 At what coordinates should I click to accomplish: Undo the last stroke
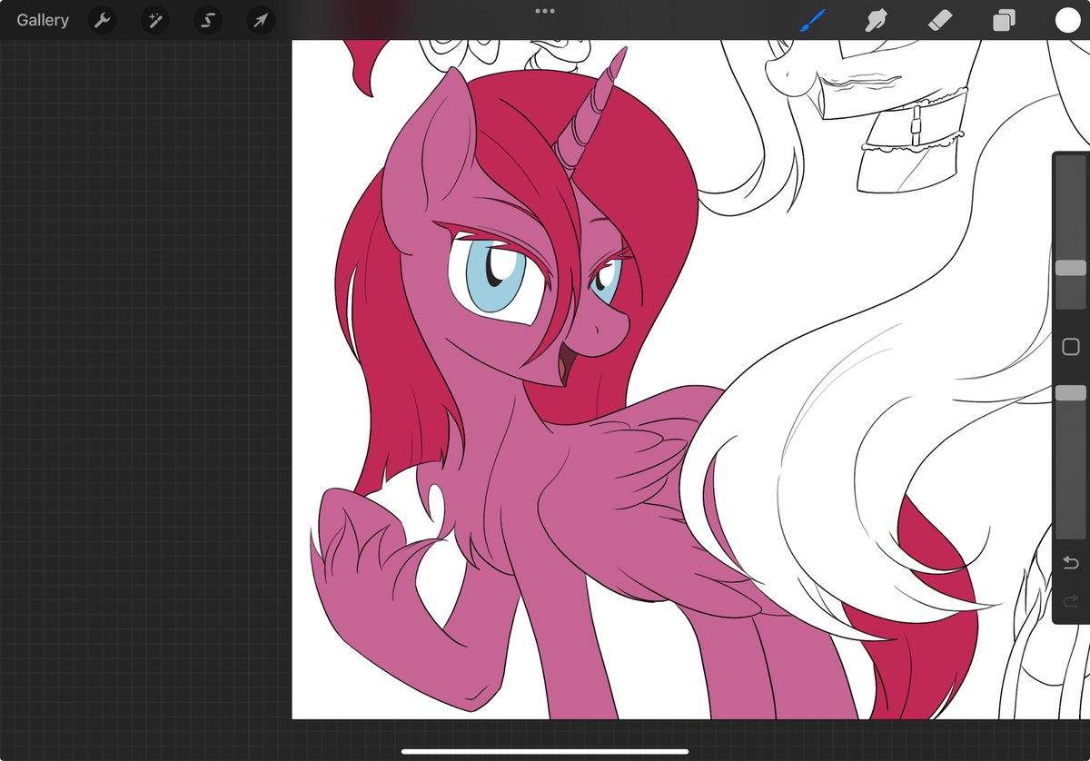[1070, 563]
